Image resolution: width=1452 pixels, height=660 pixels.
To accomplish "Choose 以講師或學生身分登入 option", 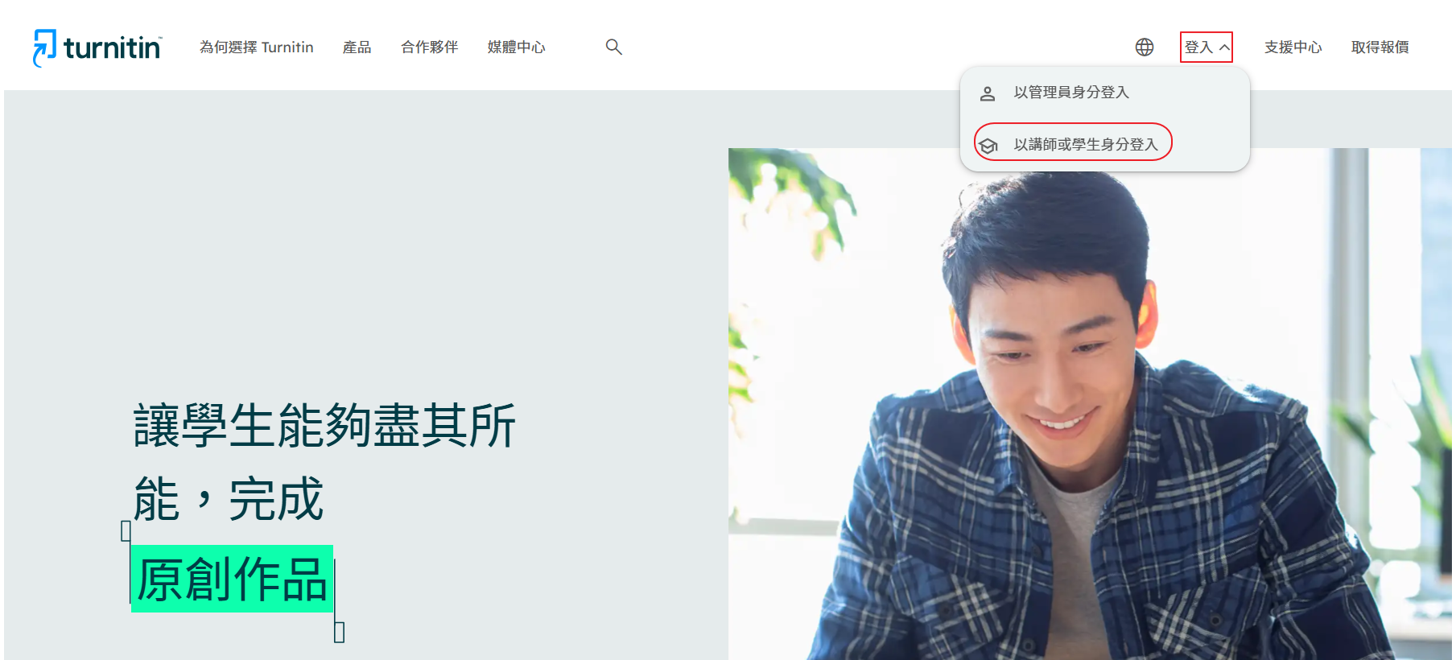I will click(x=1085, y=144).
